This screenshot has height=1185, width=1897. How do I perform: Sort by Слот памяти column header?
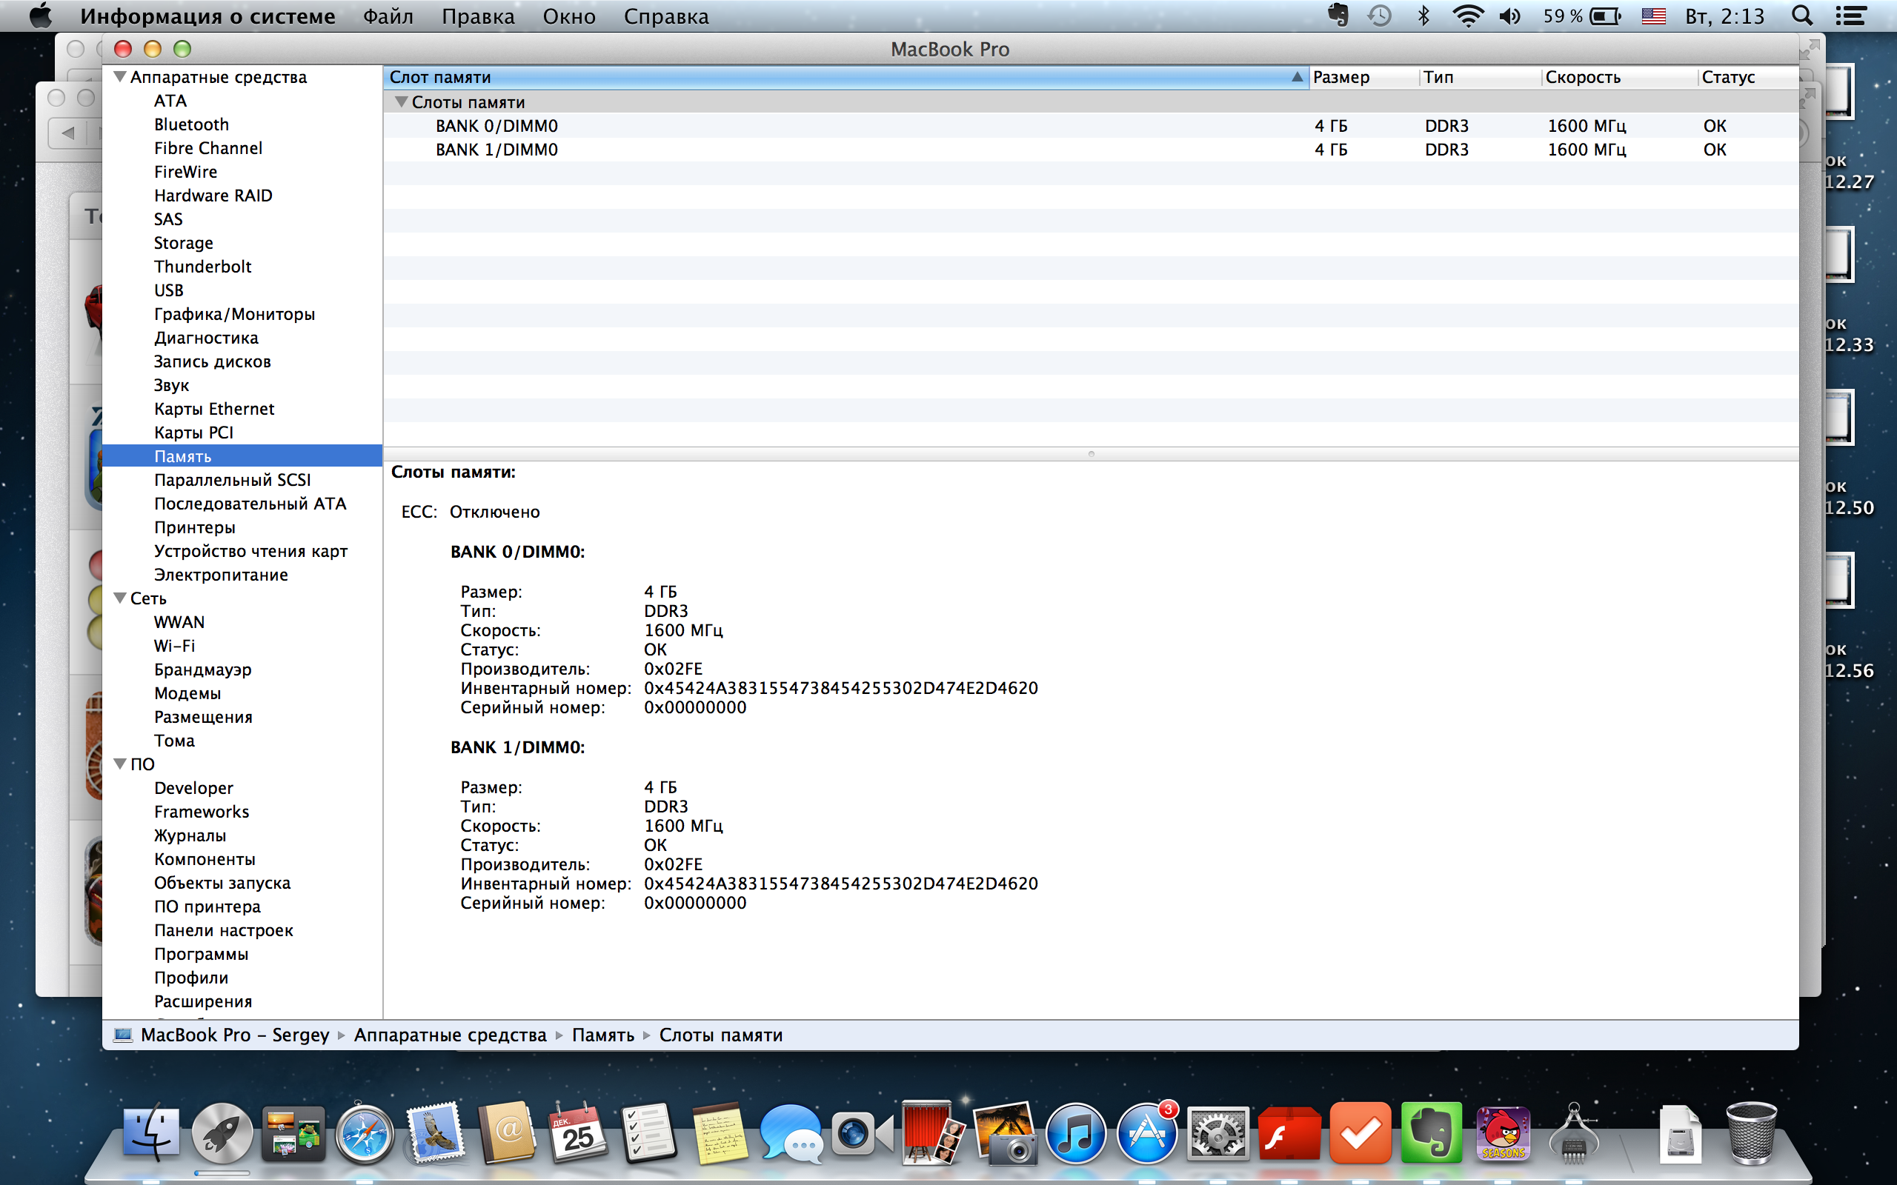(x=845, y=77)
